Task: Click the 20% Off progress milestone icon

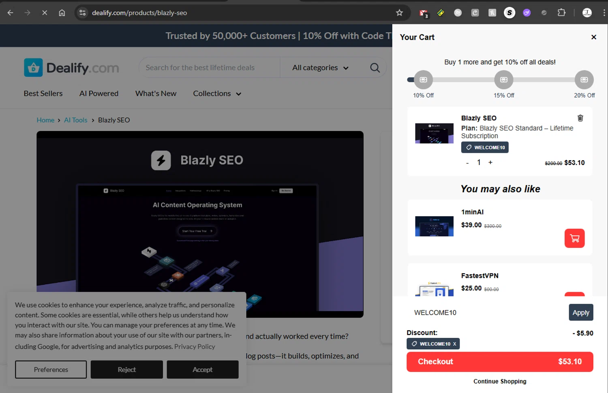Action: pos(584,79)
